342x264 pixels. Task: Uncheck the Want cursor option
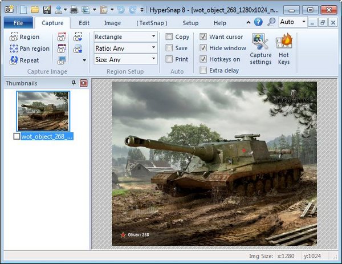point(203,37)
